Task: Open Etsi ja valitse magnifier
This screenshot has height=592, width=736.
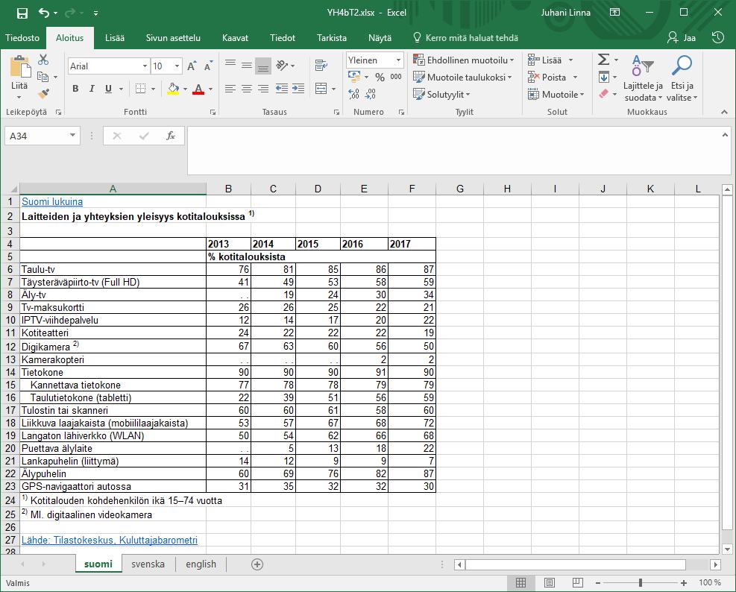Action: (682, 78)
